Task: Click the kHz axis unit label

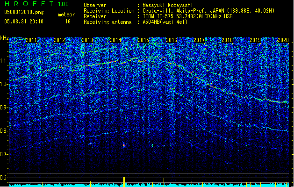Action: [x=4, y=38]
